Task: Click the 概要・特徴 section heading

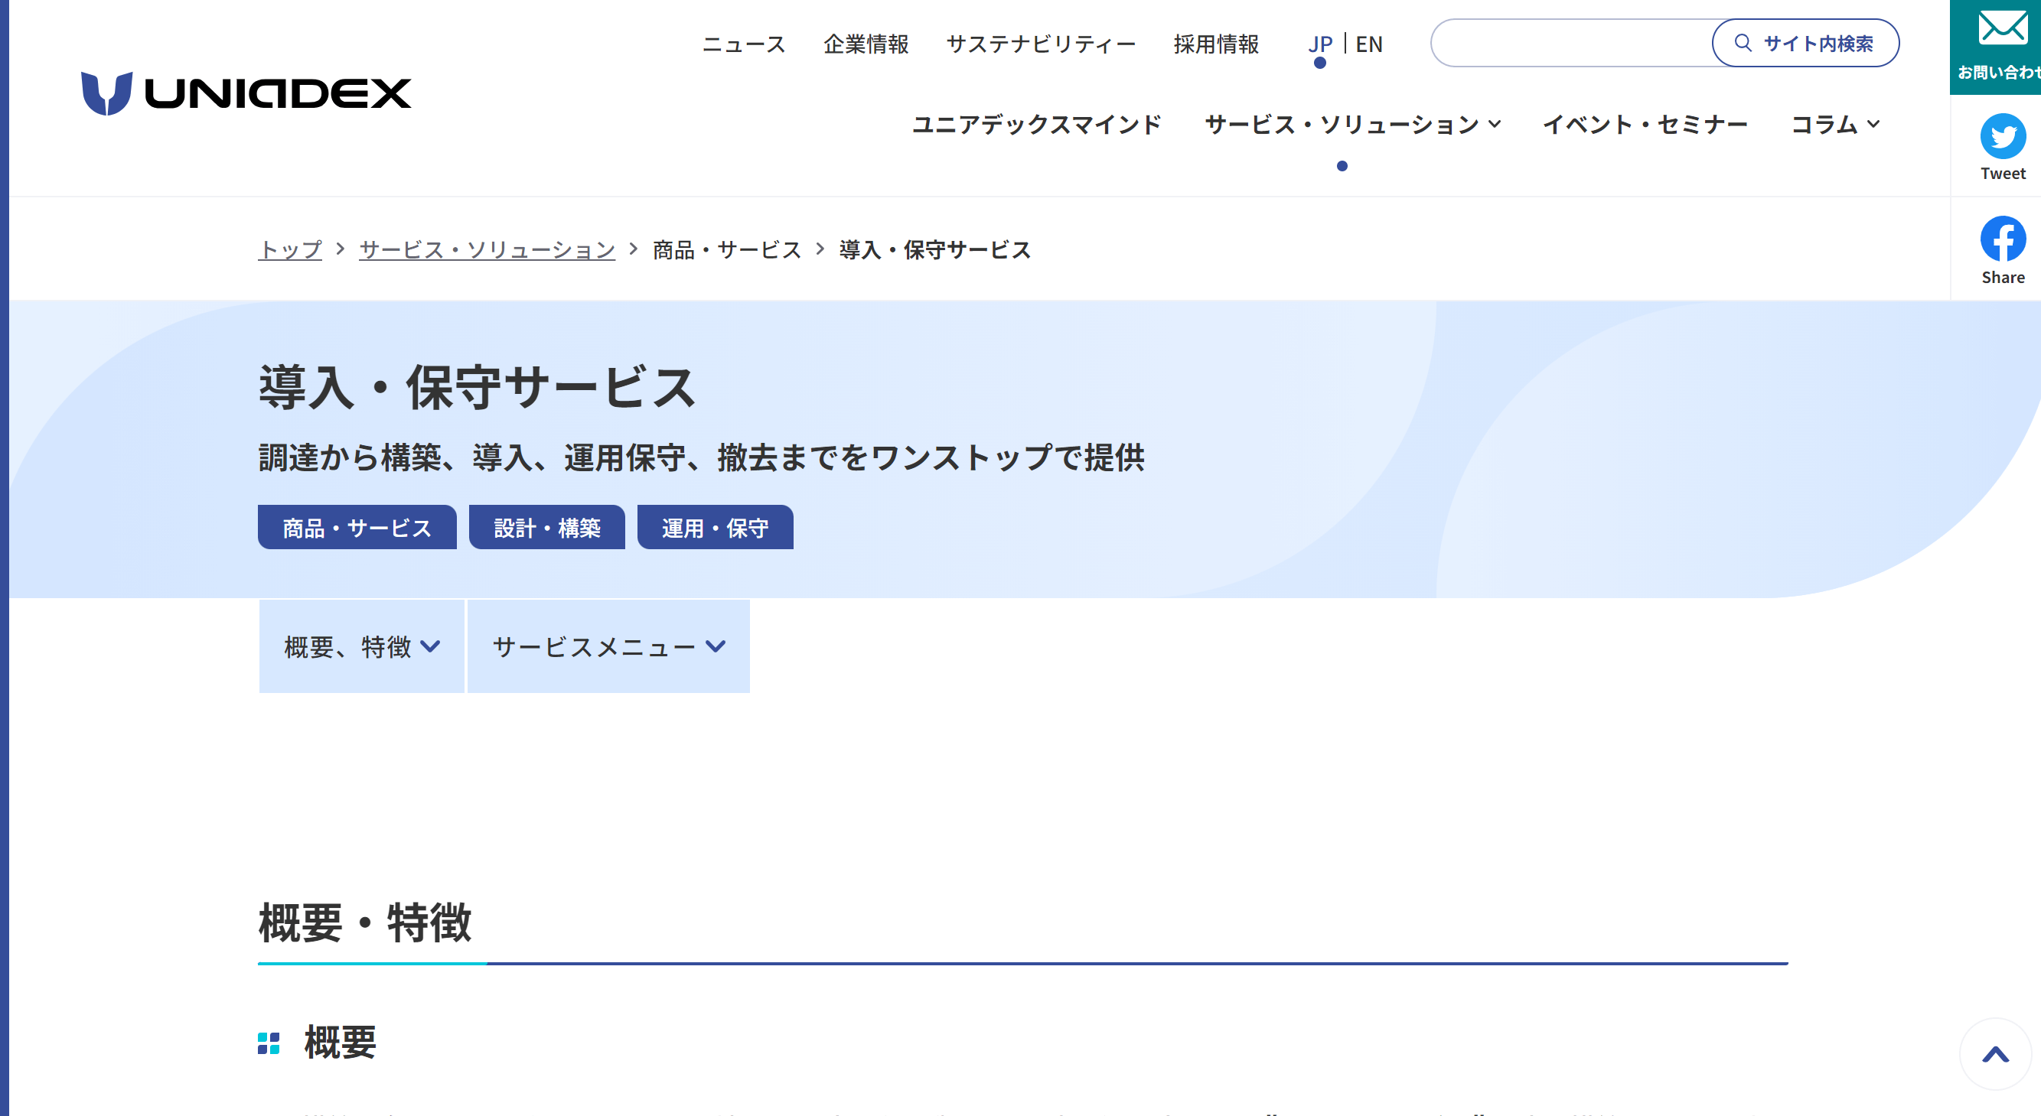Action: coord(365,922)
